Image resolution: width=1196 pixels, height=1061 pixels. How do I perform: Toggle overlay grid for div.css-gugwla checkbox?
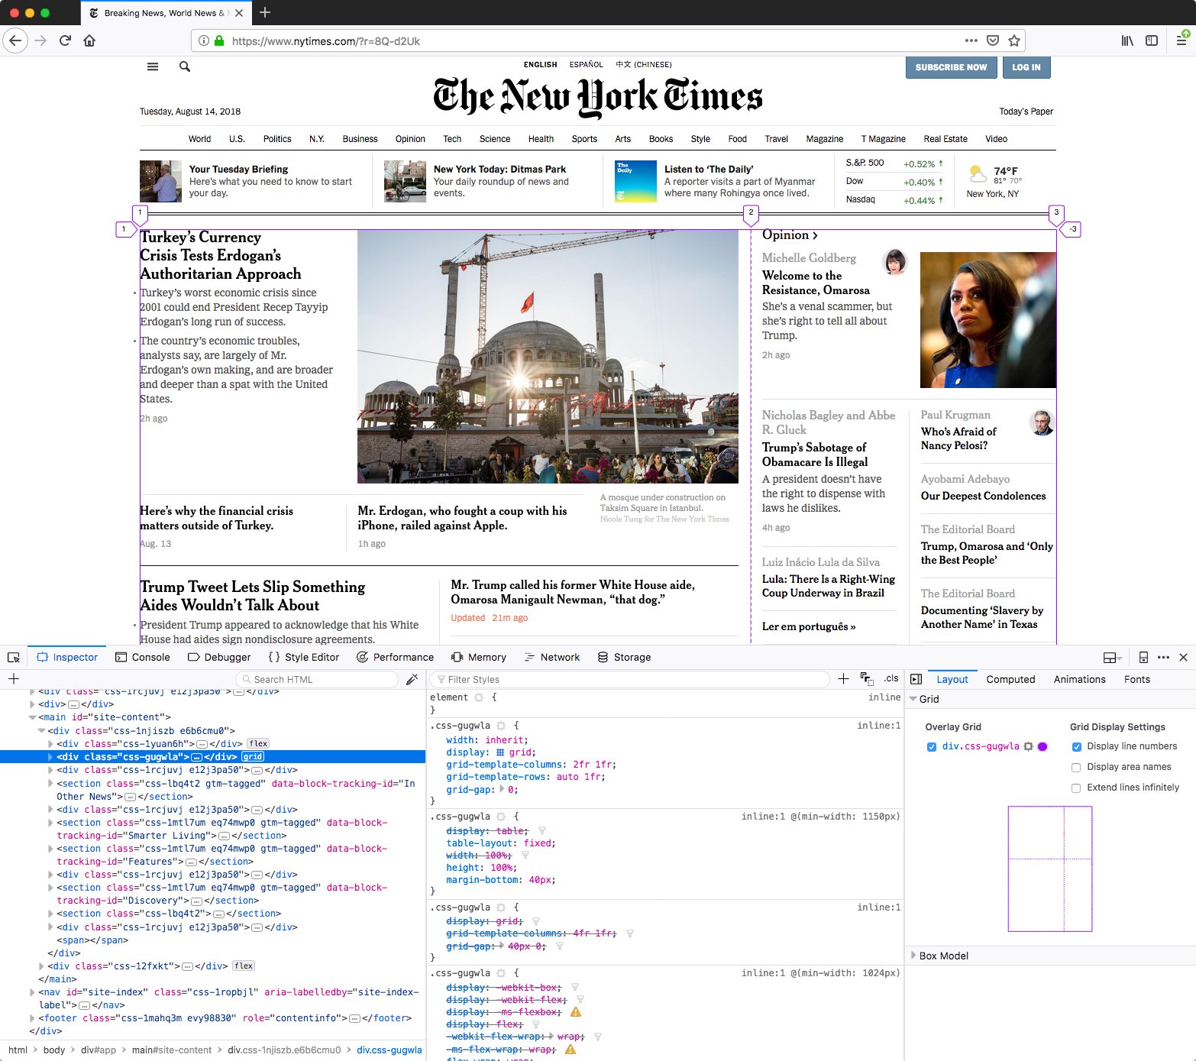tap(932, 746)
